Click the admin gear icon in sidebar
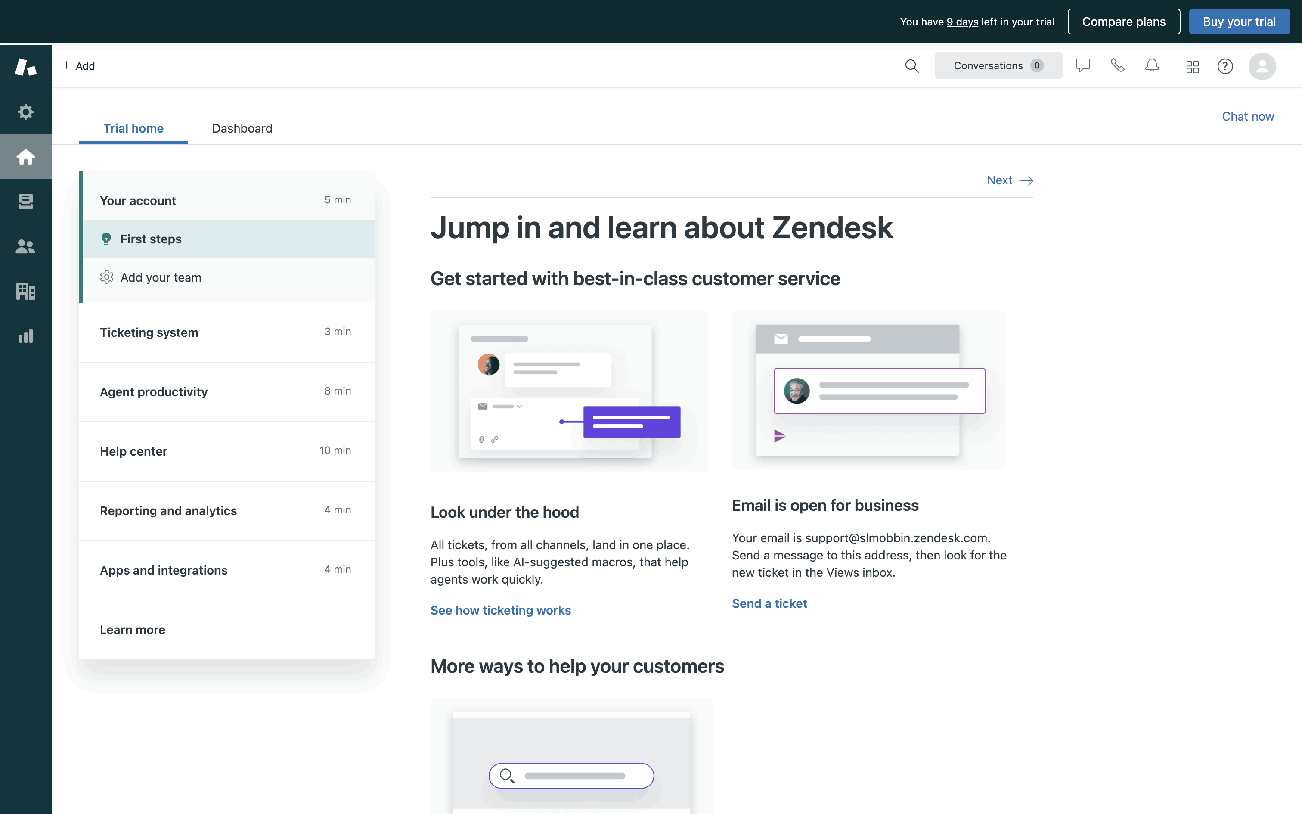1302x814 pixels. pyautogui.click(x=25, y=112)
